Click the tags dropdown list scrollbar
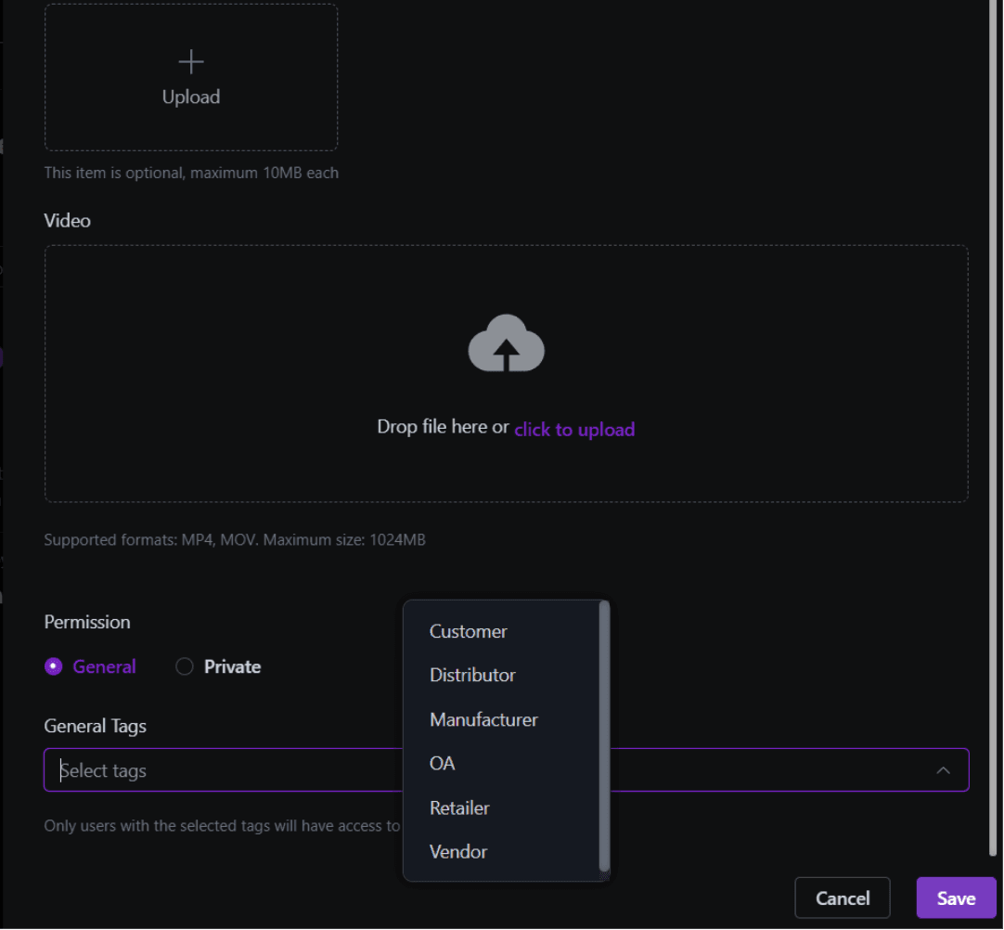This screenshot has width=1004, height=930. tap(605, 733)
